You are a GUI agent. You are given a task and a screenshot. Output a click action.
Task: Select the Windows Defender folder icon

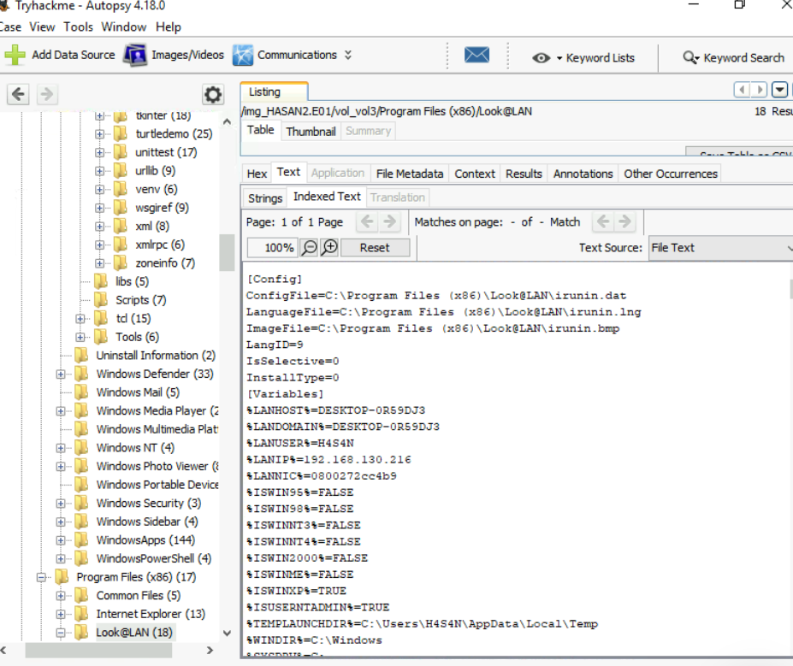pyautogui.click(x=81, y=374)
